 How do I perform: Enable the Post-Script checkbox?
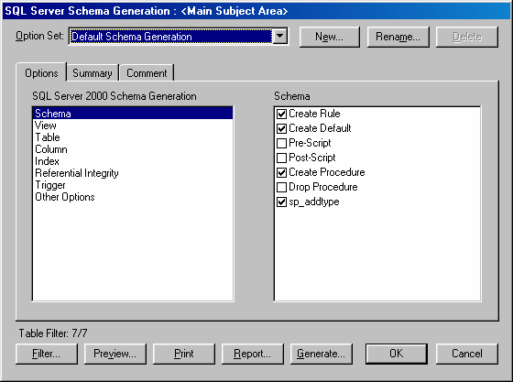281,158
